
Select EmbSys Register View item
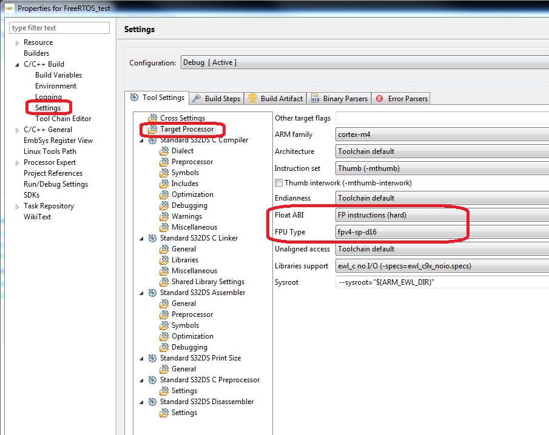58,141
